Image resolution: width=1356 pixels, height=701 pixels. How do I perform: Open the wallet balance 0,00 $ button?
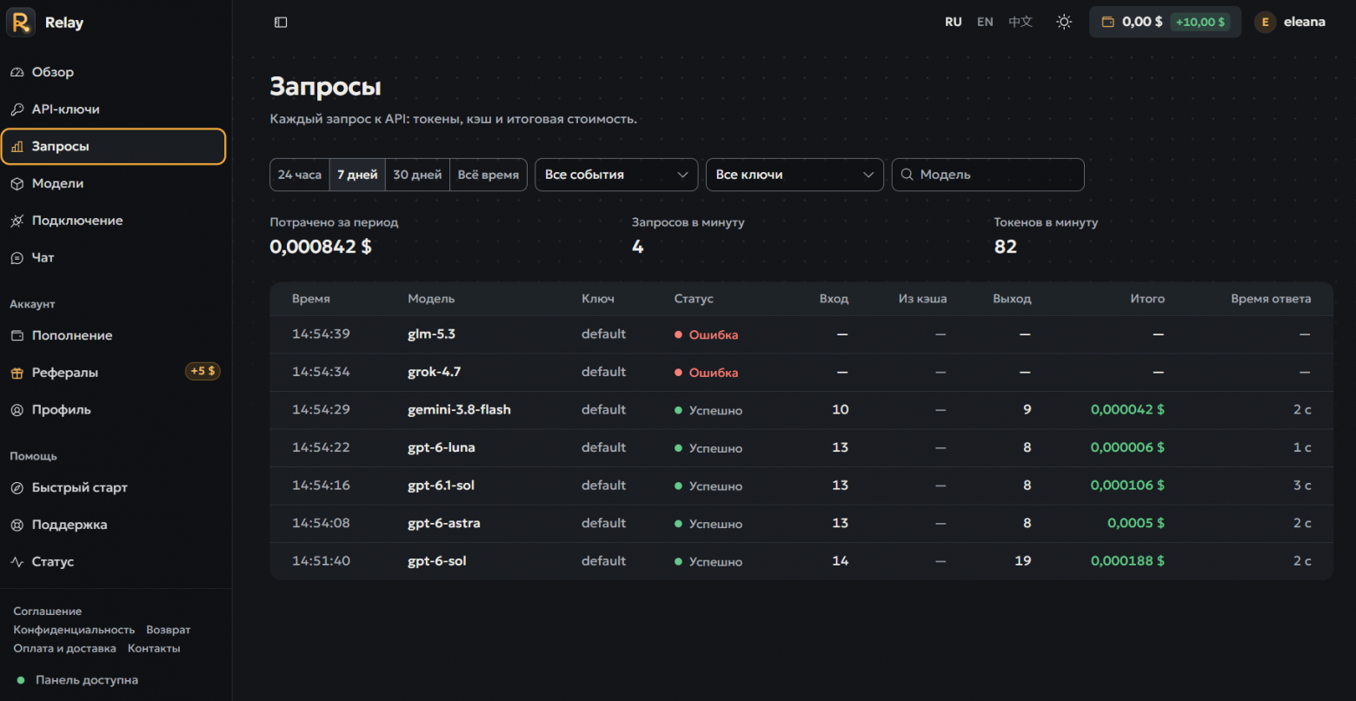1165,23
